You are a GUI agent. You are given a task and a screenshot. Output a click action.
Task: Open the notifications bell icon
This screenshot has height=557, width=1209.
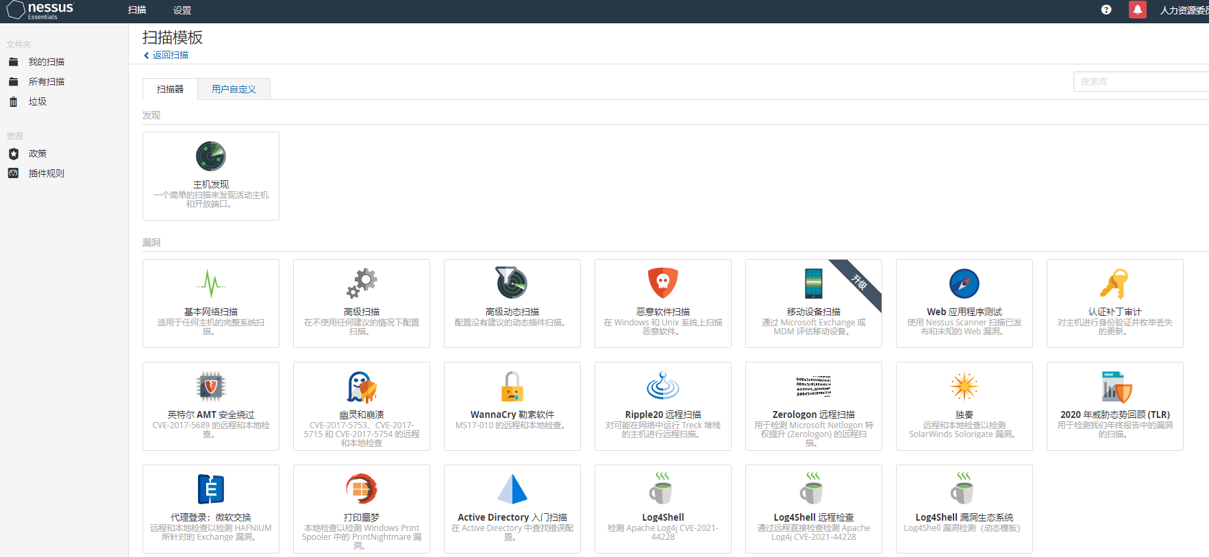(1138, 10)
